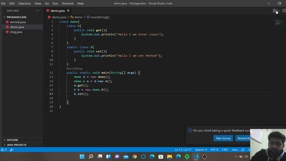Select demo.java in the explorer tree
The height and width of the screenshot is (161, 286).
(17, 27)
